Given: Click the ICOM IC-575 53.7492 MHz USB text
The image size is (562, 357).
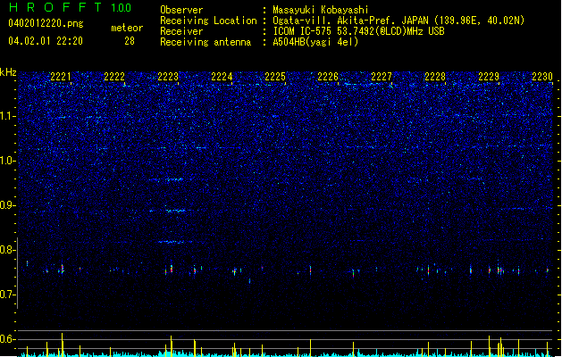Looking at the screenshot, I should [x=358, y=31].
